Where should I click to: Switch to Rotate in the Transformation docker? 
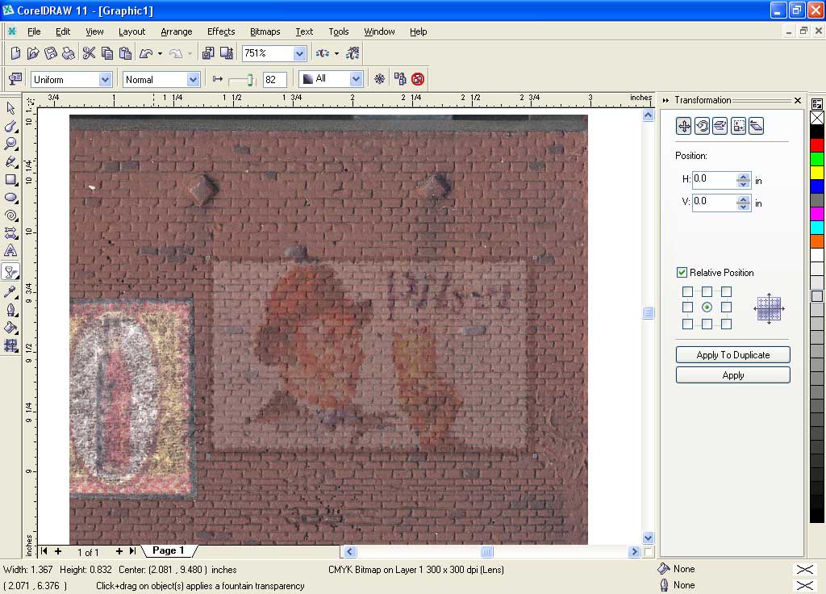(702, 126)
